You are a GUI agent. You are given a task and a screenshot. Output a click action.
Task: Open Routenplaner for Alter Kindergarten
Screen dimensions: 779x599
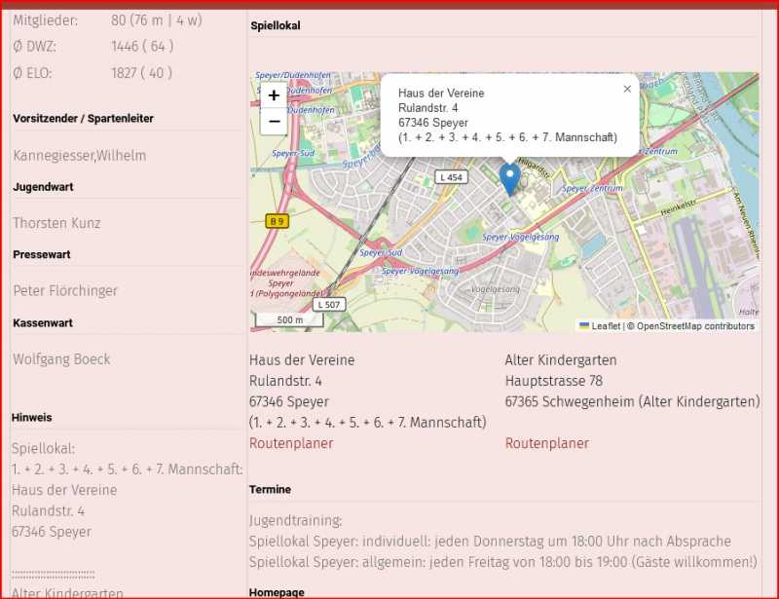point(547,443)
